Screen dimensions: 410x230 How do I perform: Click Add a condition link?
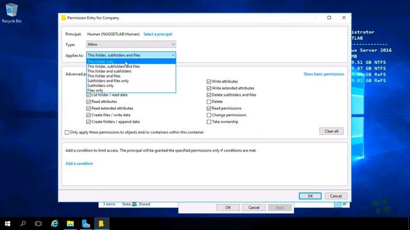[x=79, y=164]
